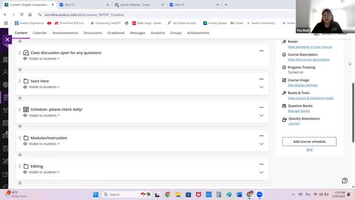The width and height of the screenshot is (355, 200).
Task: Add content above Schedule item
Action: click(x=20, y=98)
